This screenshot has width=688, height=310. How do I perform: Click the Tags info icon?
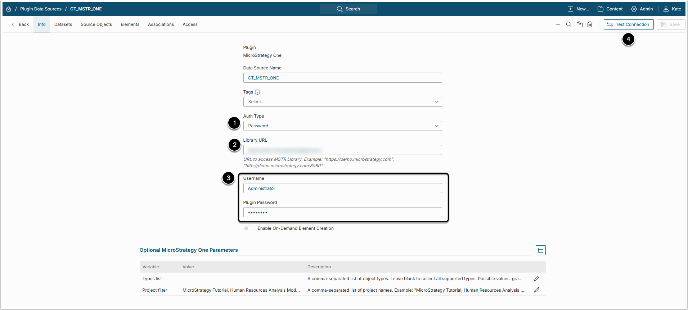[257, 92]
